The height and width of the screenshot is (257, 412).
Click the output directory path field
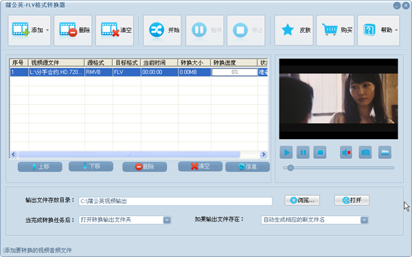(x=175, y=201)
